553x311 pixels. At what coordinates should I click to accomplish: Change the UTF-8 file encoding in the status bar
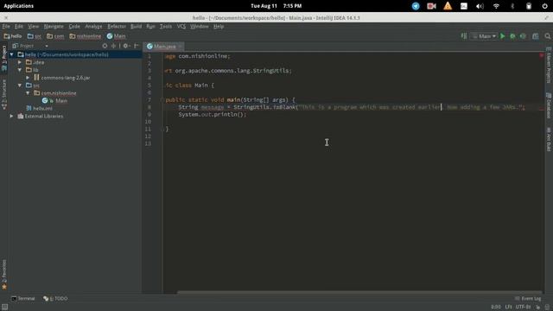pos(523,307)
